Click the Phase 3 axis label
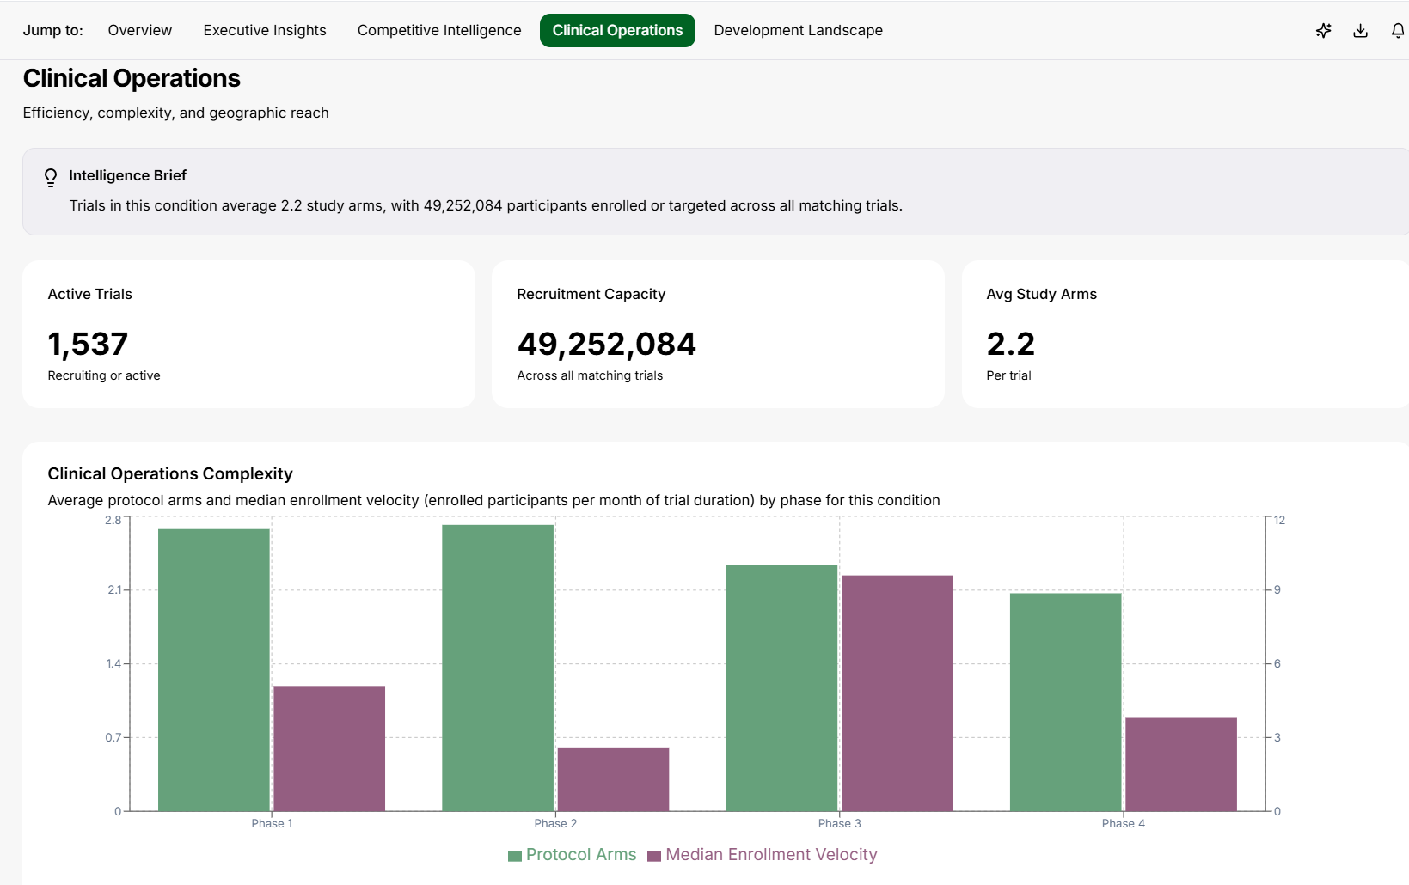 point(840,823)
